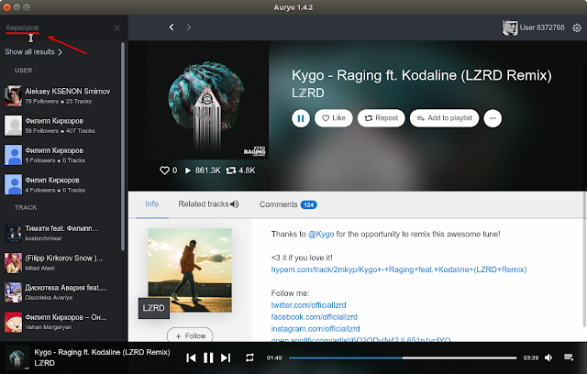The image size is (587, 374).
Task: Open the @Kygo mention link
Action: click(321, 234)
